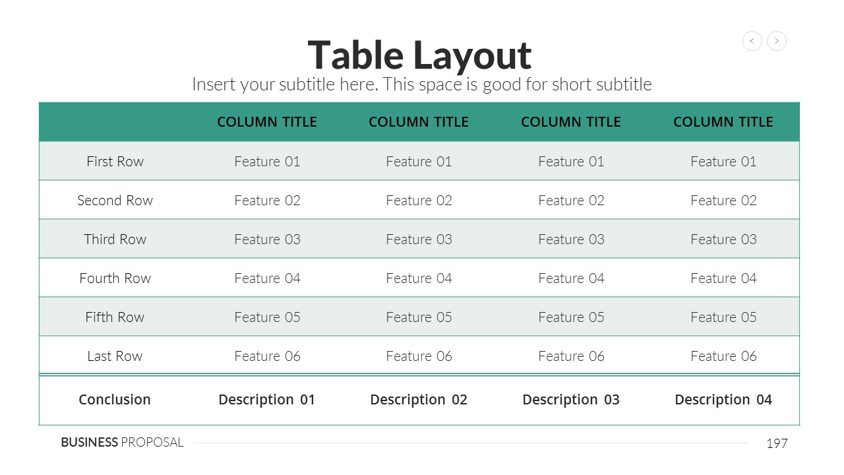Select the Description 04 cell
The image size is (844, 475).
pyautogui.click(x=723, y=400)
